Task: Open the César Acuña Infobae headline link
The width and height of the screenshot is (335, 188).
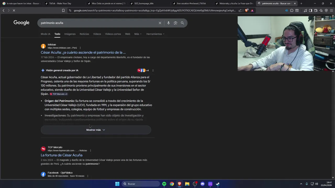Action: coord(83,52)
